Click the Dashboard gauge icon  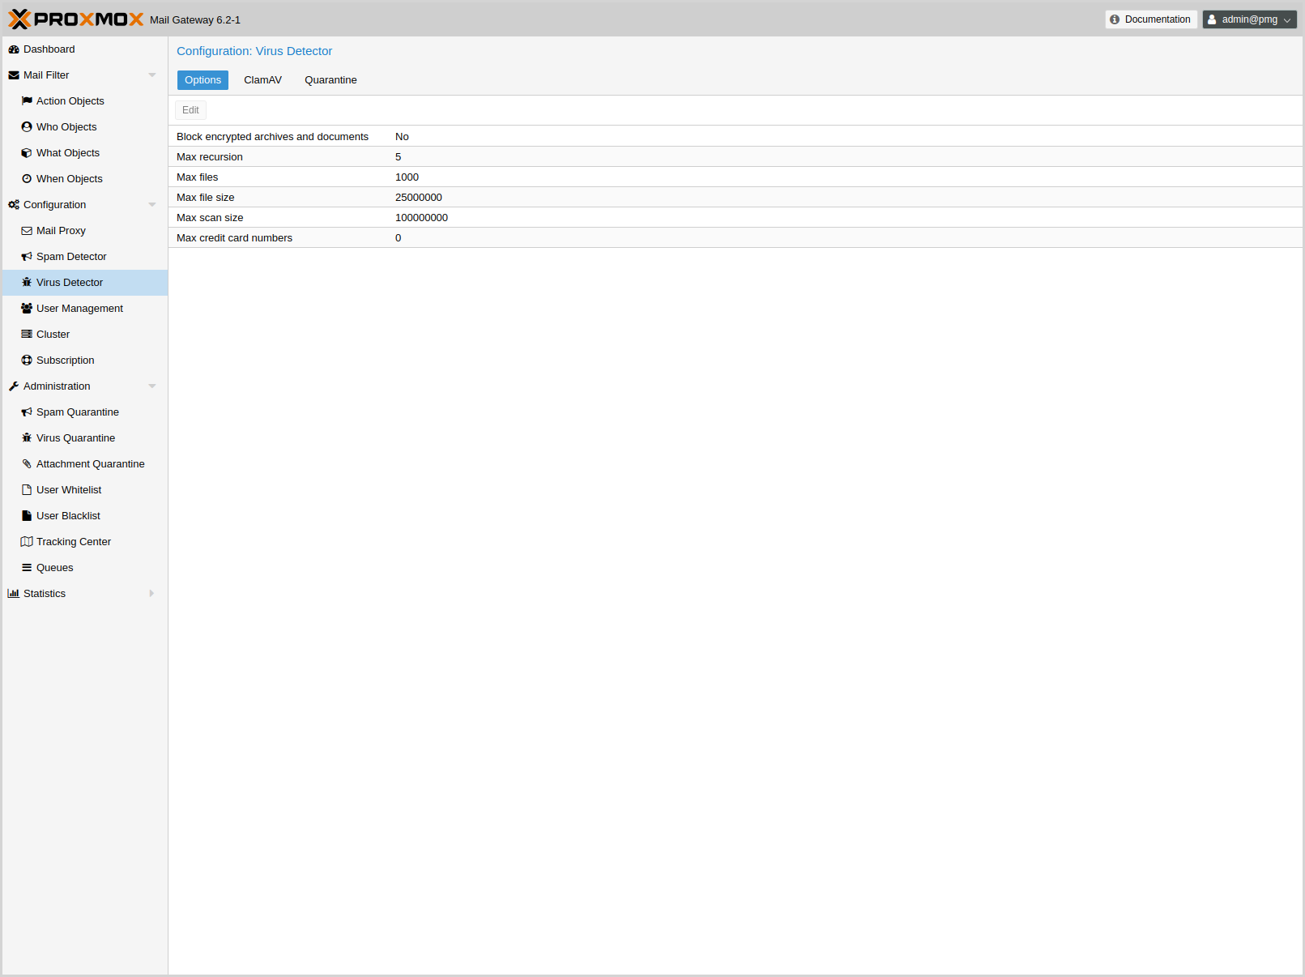coord(14,49)
